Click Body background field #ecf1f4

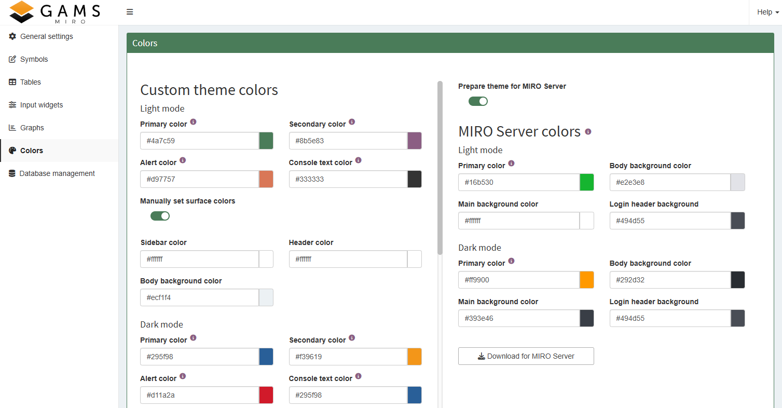coord(199,297)
